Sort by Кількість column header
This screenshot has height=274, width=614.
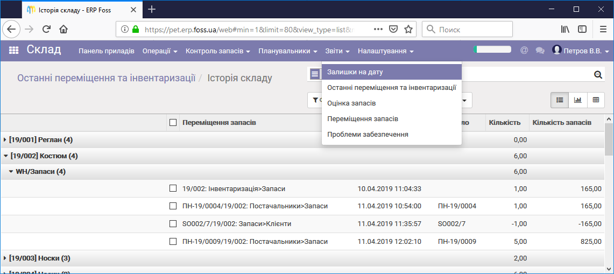(x=505, y=123)
